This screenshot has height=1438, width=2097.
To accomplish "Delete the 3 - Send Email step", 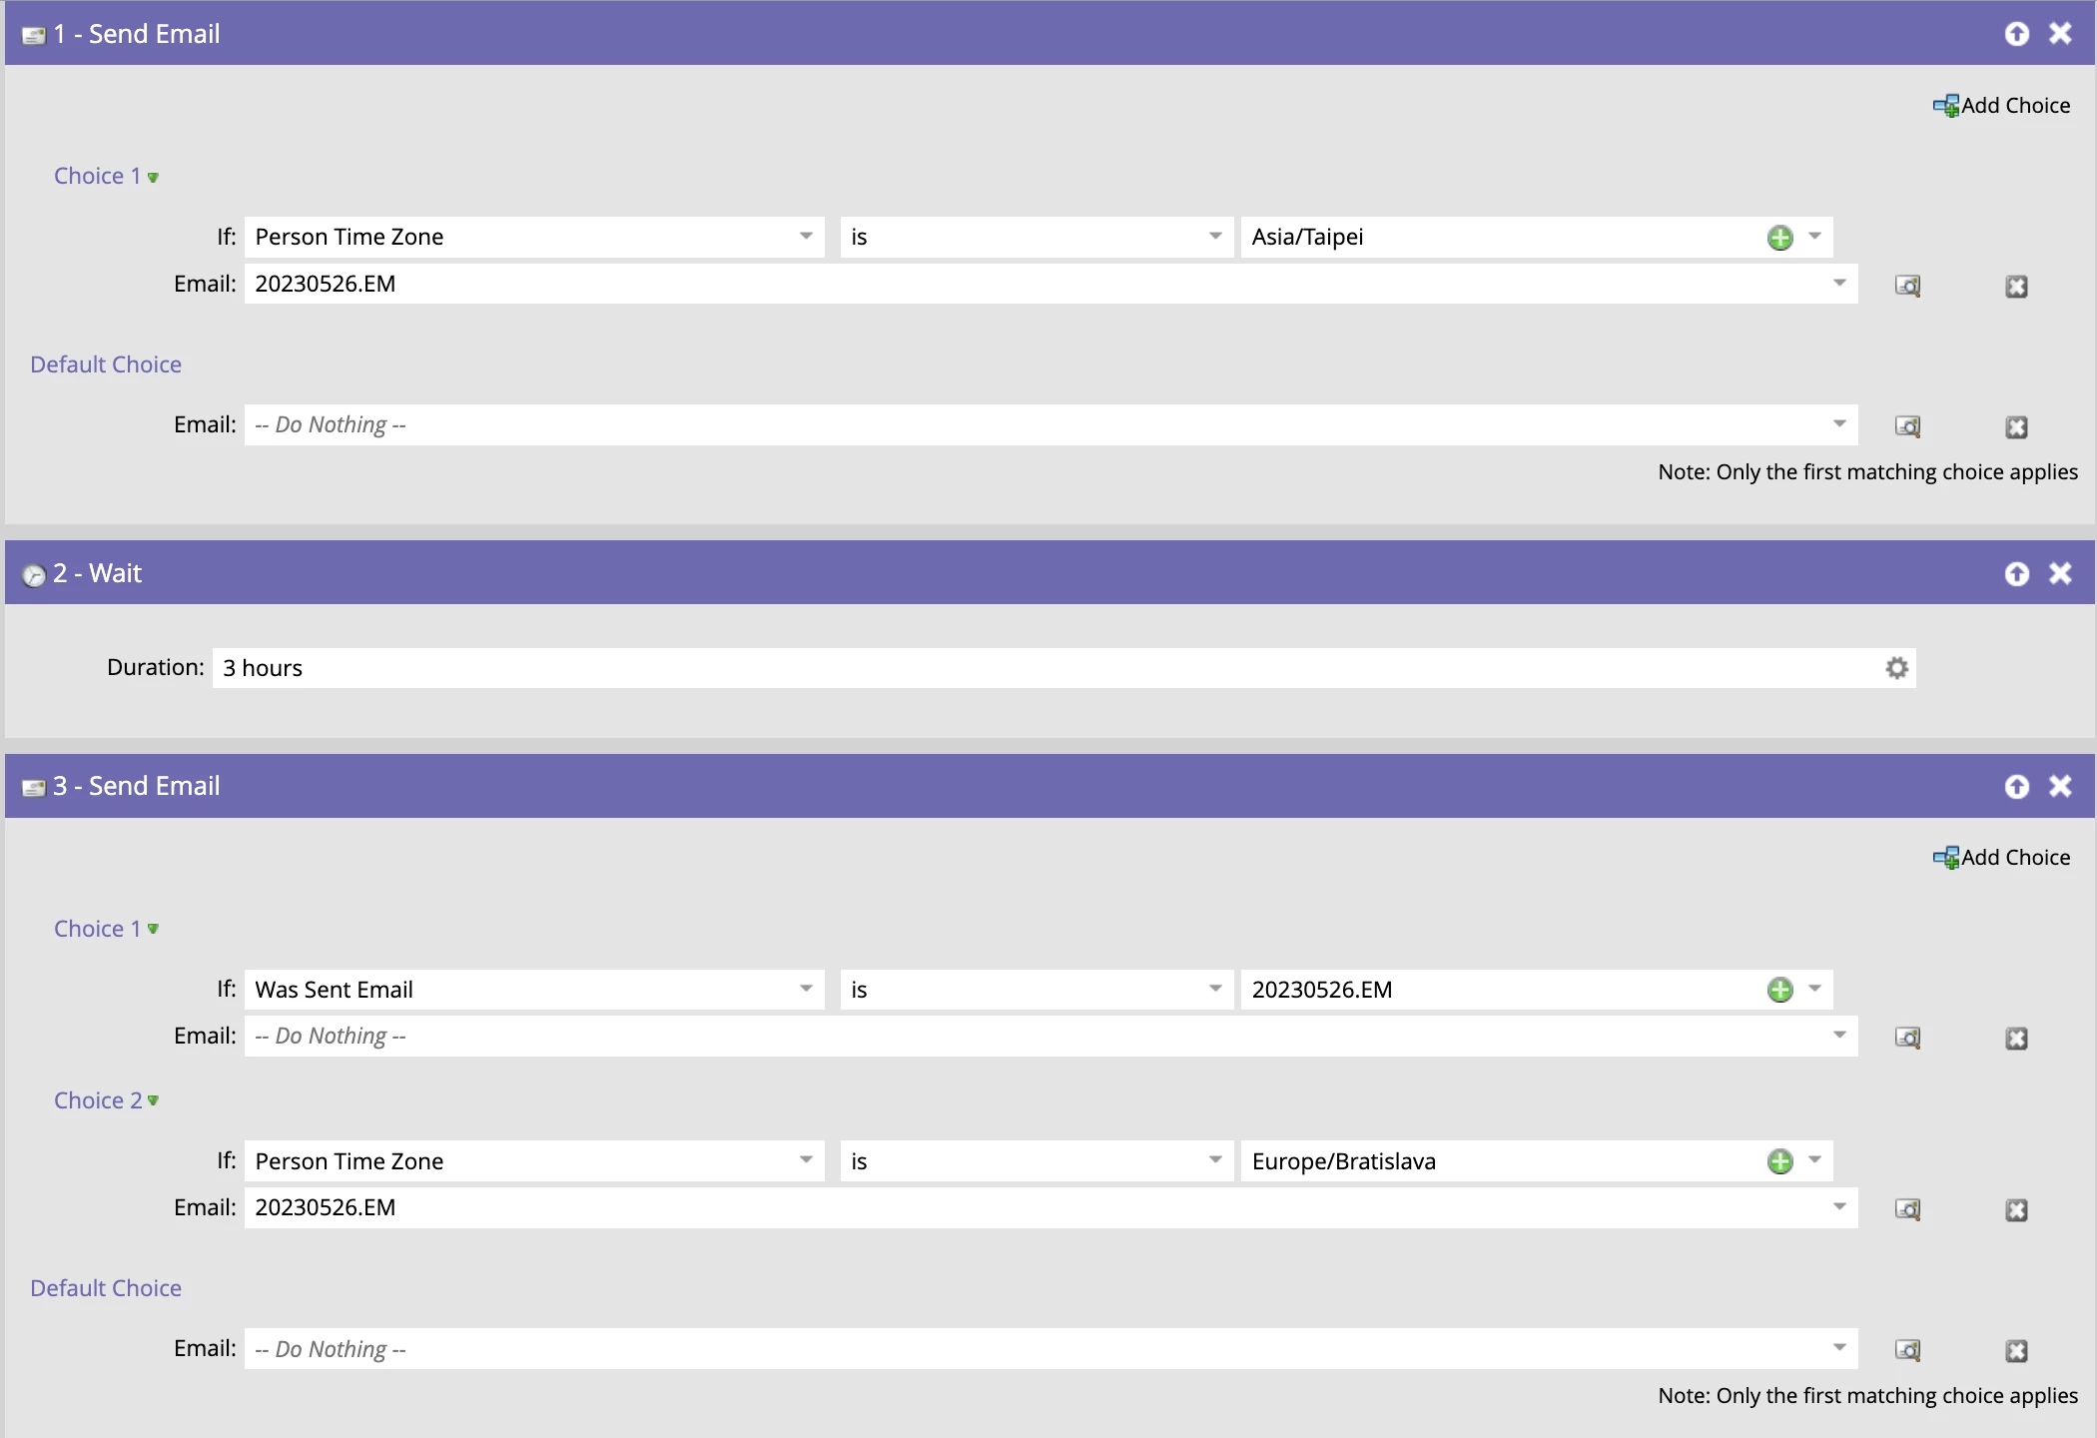I will pyautogui.click(x=2060, y=787).
